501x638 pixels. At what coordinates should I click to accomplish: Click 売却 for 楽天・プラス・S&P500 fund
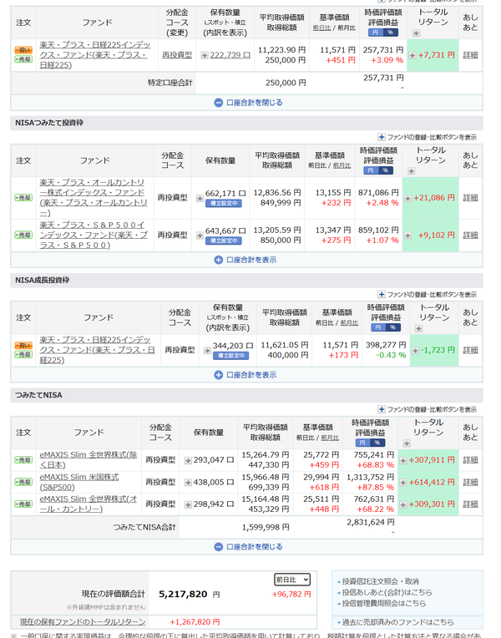click(23, 235)
